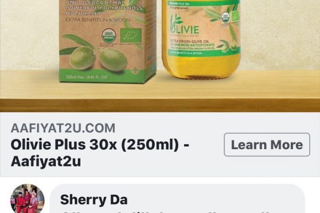Open Sherry Da's profile picture
Viewport: 320px width, 213px height.
27,199
